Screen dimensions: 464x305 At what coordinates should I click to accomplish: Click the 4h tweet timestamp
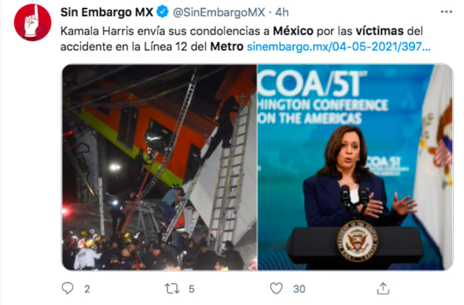[x=282, y=12]
